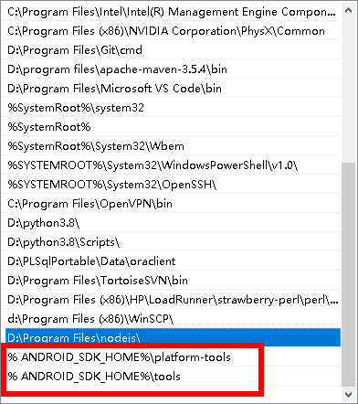Select the ANDROID_SDK_HOME platform-tools entry
This screenshot has width=358, height=404.
click(x=172, y=357)
